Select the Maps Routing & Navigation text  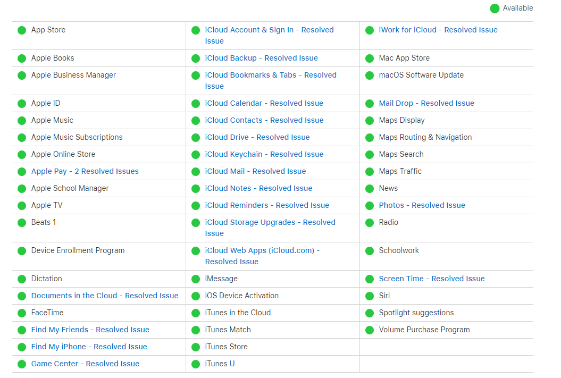coord(425,137)
